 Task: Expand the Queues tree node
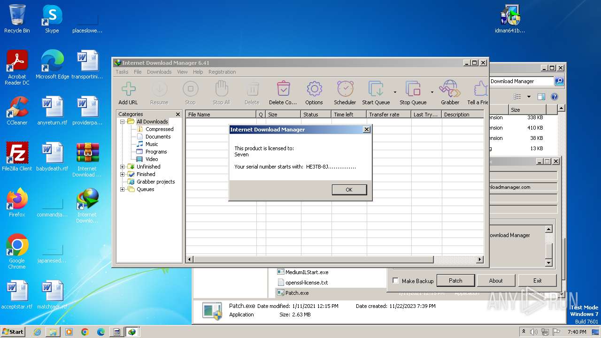[x=123, y=189]
